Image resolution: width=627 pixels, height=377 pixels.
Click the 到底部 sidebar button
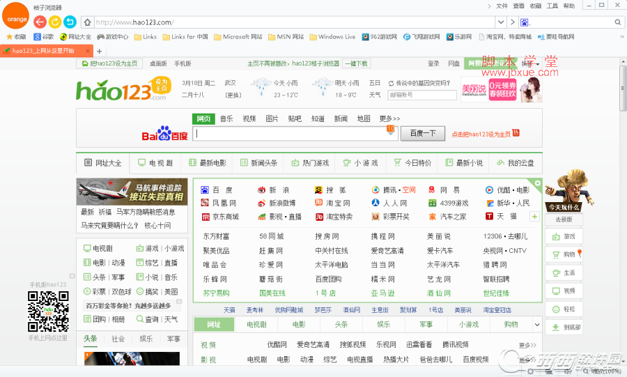[x=564, y=327]
